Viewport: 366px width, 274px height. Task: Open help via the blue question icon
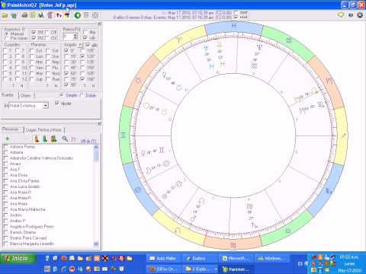pyautogui.click(x=351, y=15)
